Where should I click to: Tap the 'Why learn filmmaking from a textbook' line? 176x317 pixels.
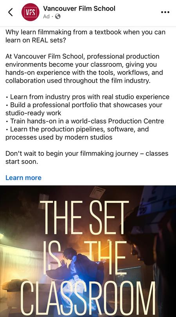(86, 36)
